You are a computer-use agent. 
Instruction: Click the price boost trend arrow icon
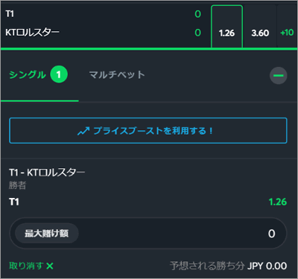point(83,131)
